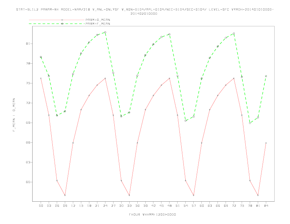This screenshot has width=290, height=224.
Task: Select the red O_MEAN legend line sample
Action: (57, 20)
